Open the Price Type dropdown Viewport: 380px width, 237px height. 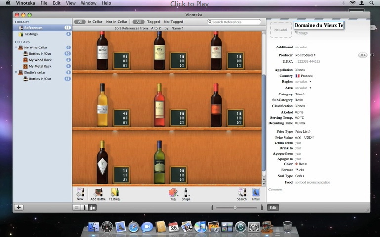(x=303, y=131)
